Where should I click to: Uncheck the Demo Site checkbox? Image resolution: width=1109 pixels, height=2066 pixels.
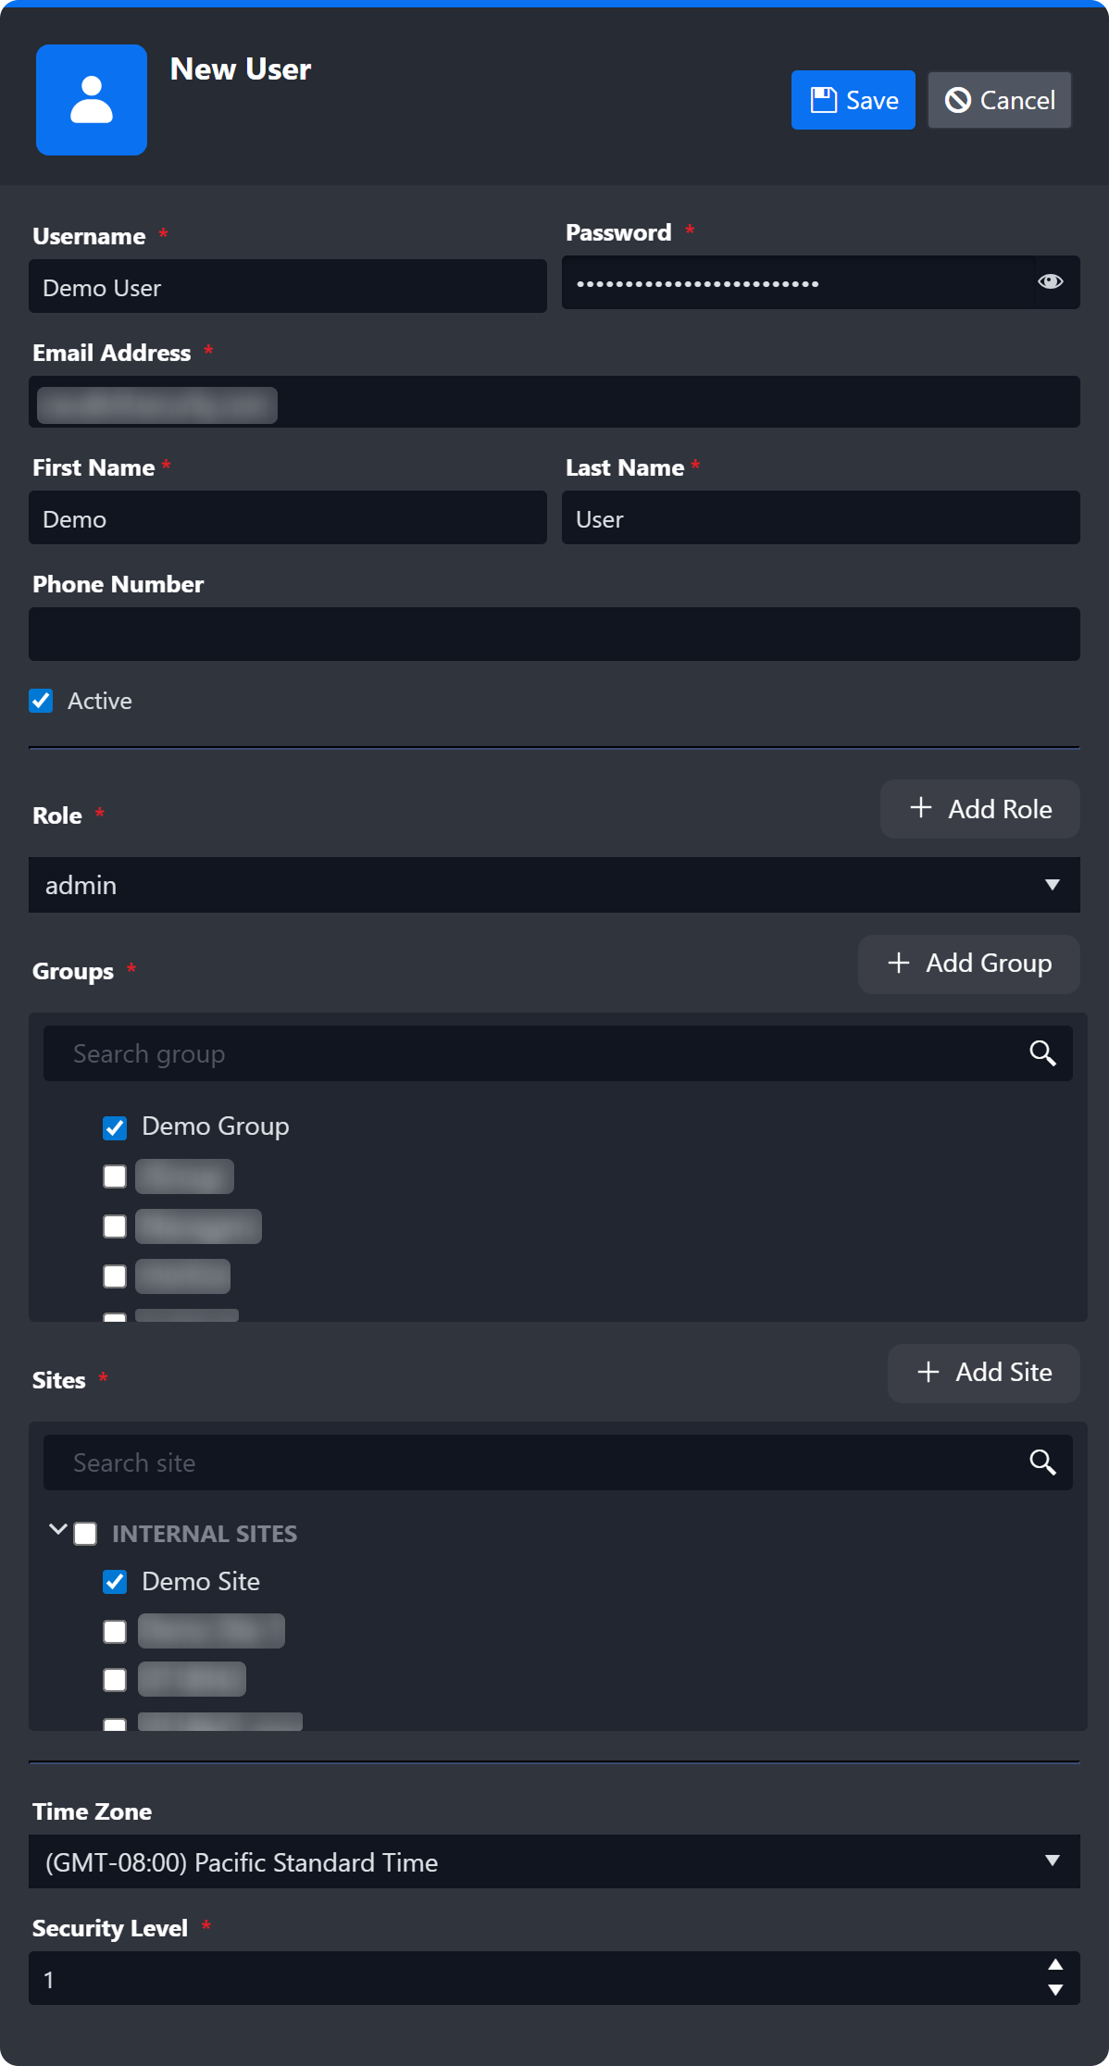tap(115, 1582)
